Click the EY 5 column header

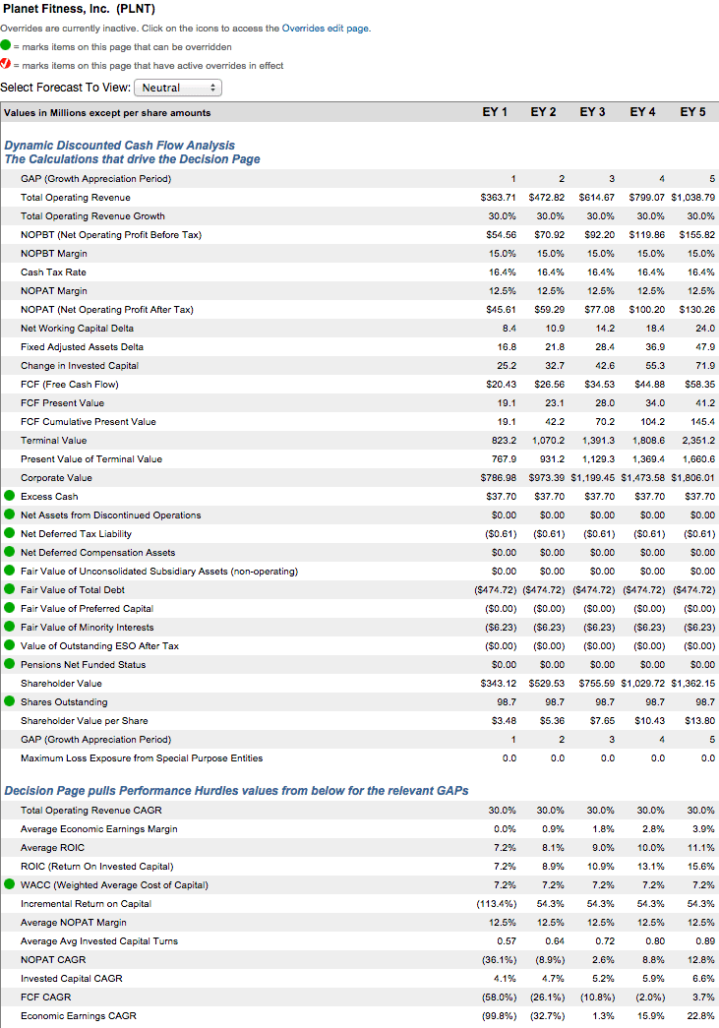point(692,112)
